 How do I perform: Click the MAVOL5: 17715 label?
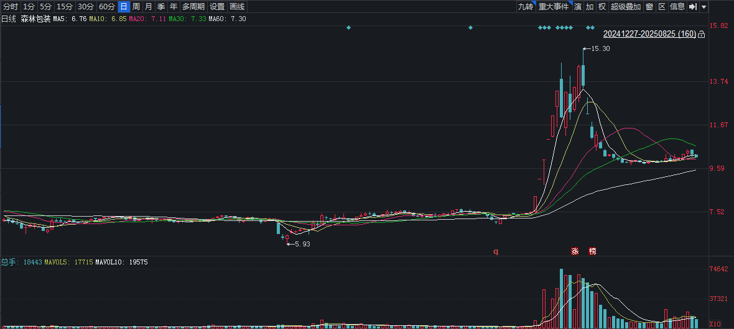[x=68, y=262]
